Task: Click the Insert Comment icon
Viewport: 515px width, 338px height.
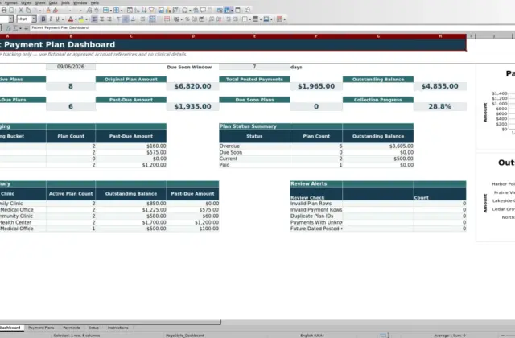Action: [x=203, y=10]
